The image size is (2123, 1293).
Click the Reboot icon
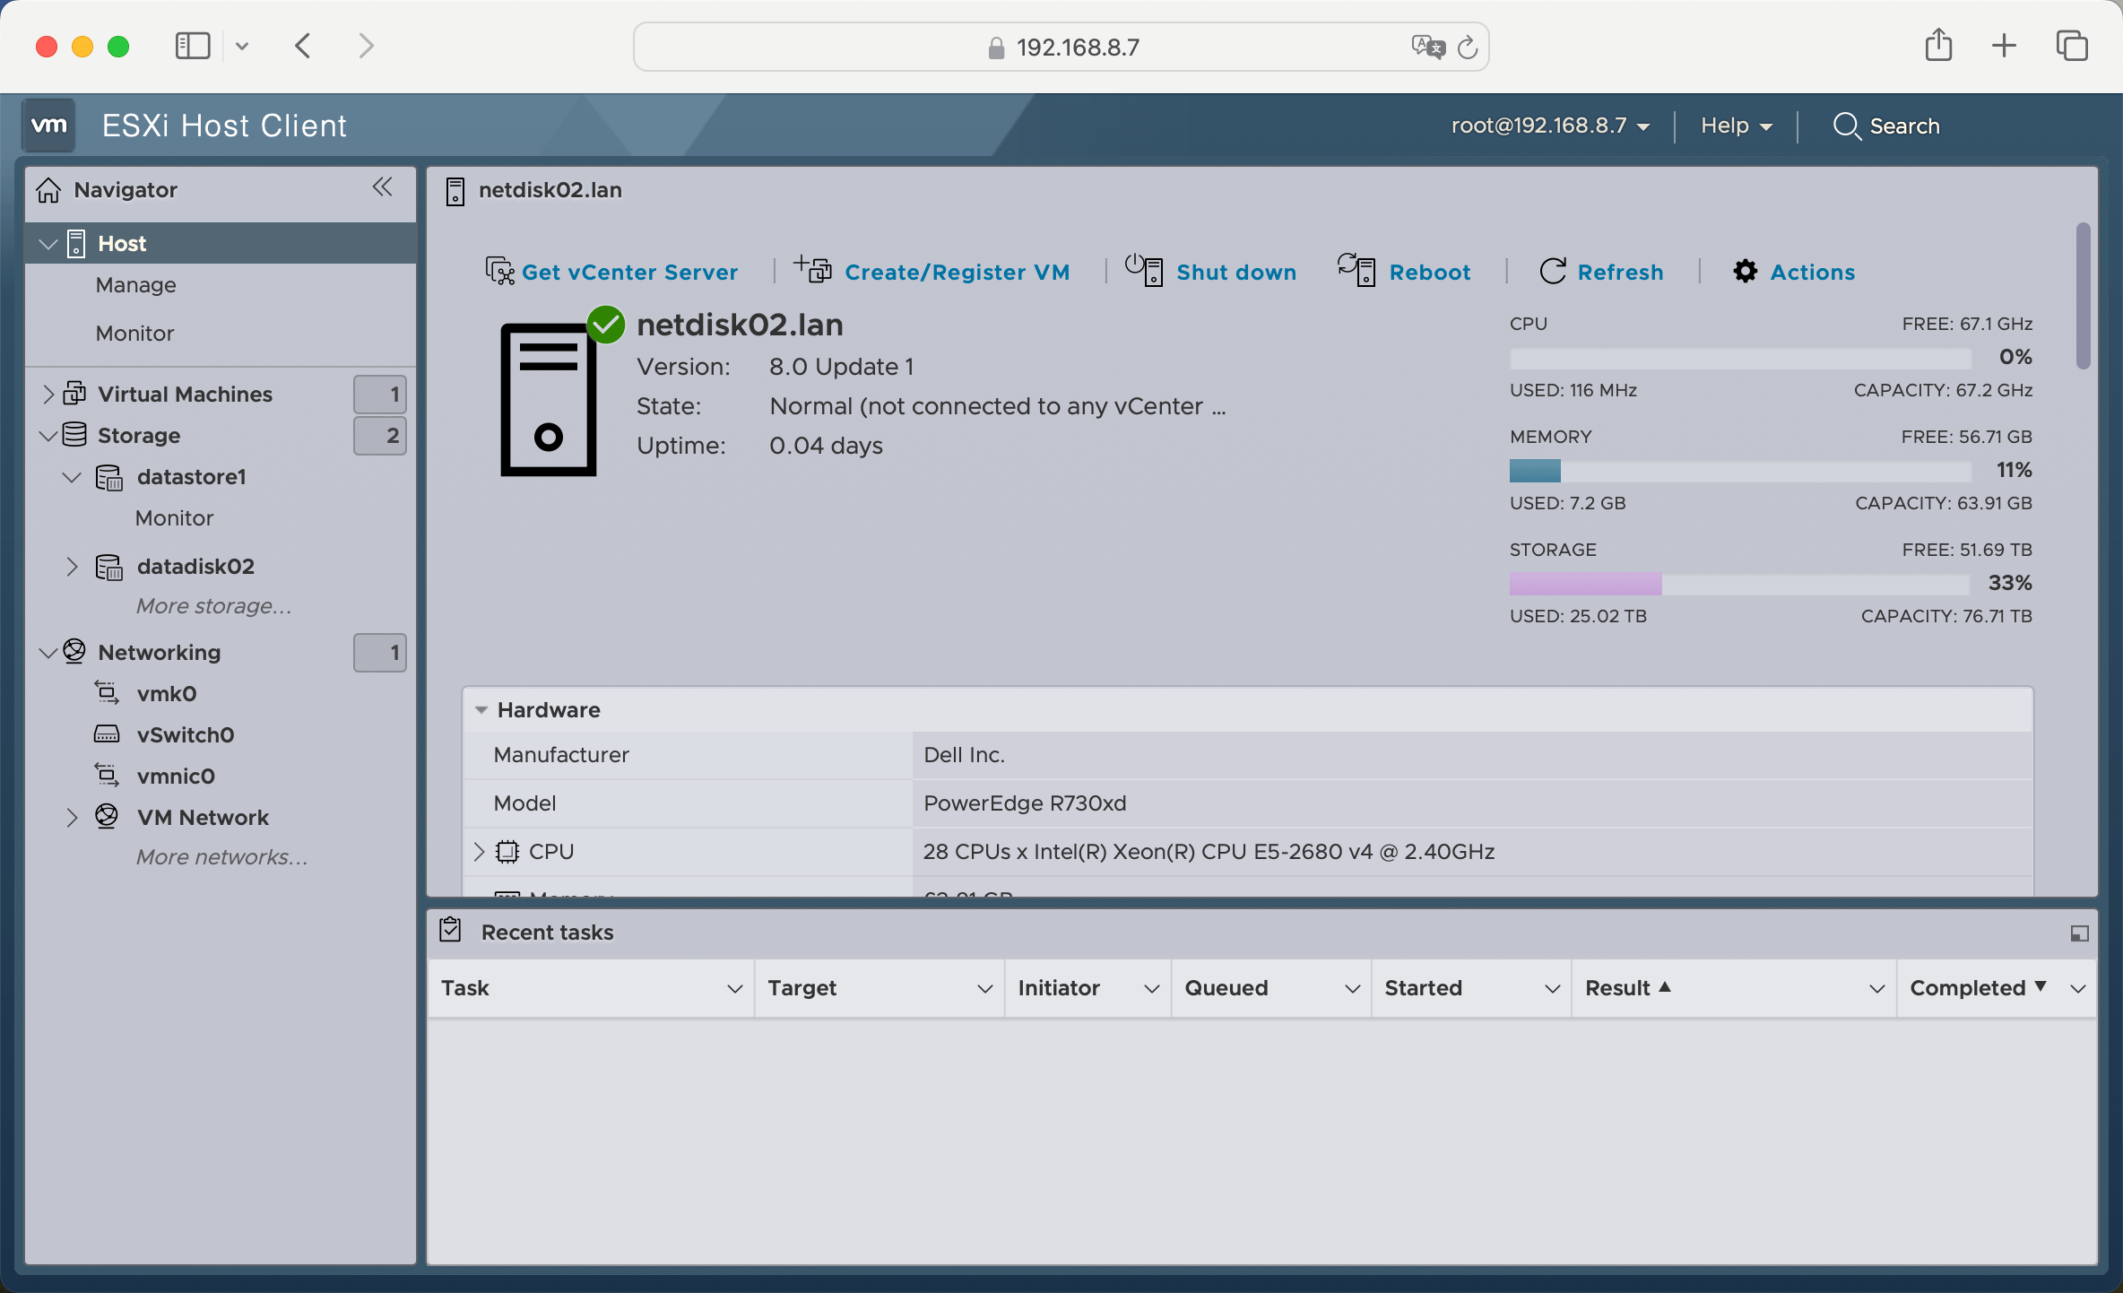[x=1356, y=270]
